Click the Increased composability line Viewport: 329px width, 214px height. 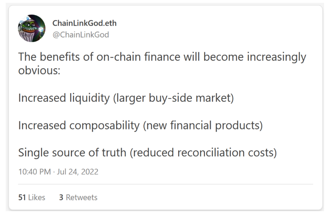pos(140,125)
